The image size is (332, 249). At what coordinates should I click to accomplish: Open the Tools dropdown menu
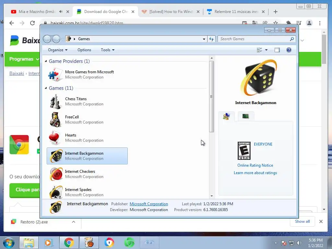(108, 50)
